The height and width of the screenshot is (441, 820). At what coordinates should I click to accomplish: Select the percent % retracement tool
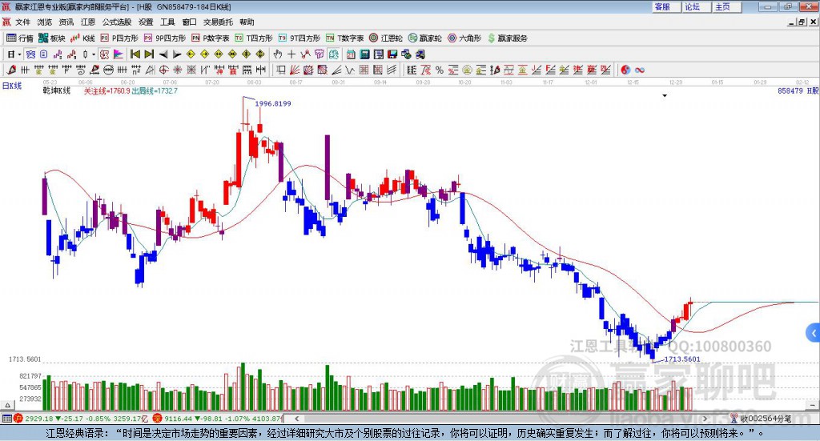click(440, 70)
